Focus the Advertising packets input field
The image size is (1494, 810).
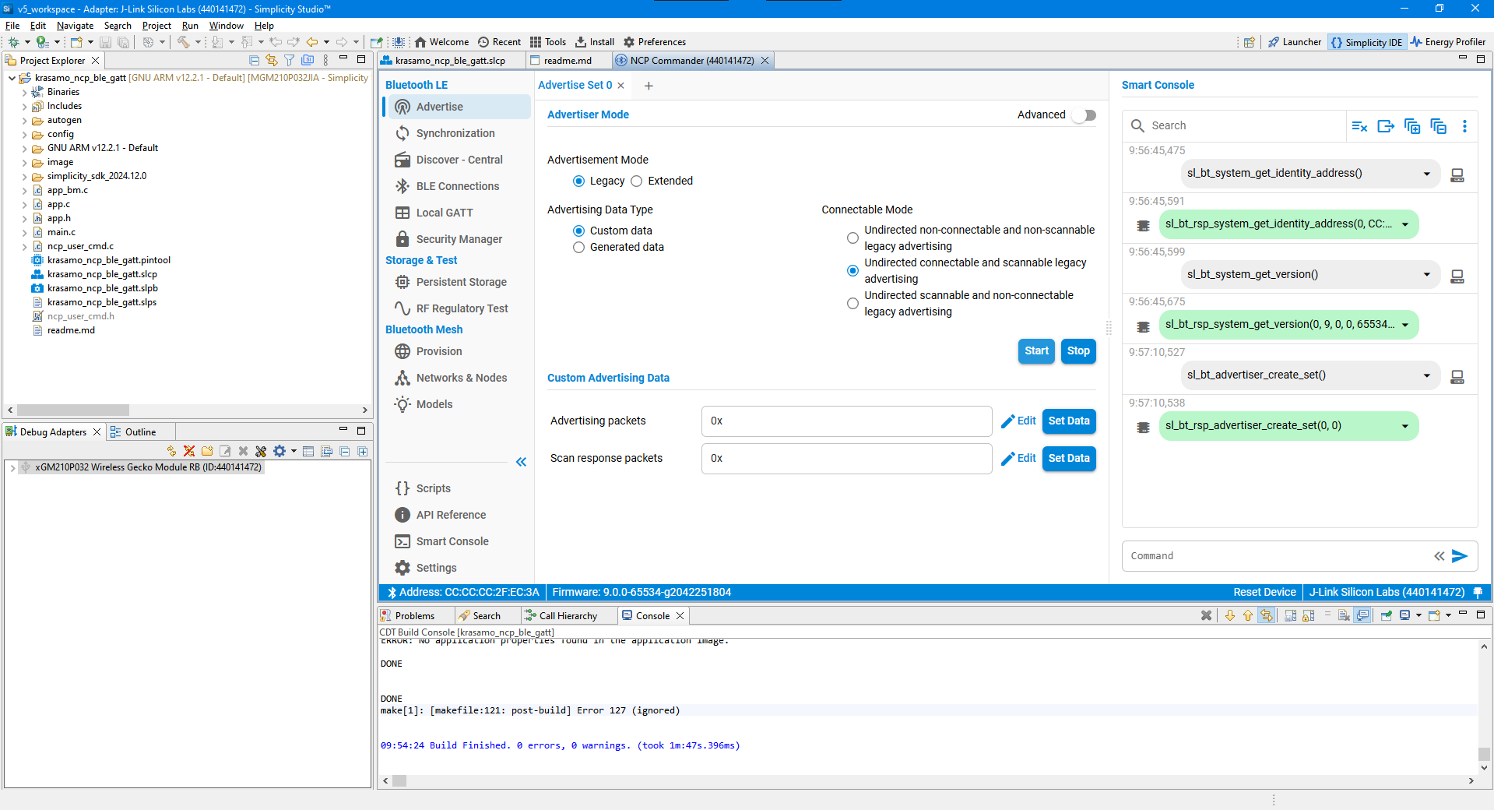click(x=846, y=421)
